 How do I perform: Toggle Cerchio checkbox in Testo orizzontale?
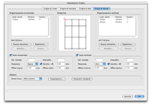click(x=41, y=64)
